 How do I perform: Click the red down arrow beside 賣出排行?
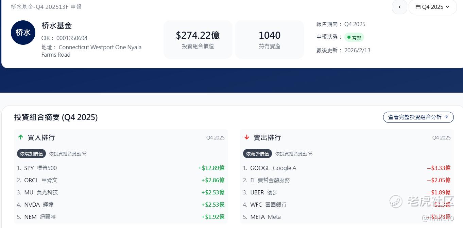click(x=247, y=137)
